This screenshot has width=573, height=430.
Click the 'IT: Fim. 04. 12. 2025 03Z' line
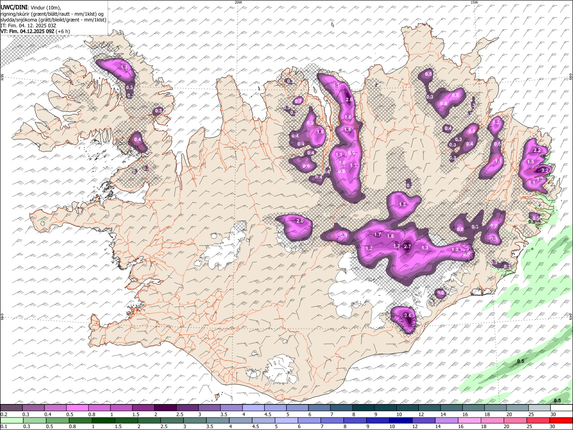[x=28, y=26]
